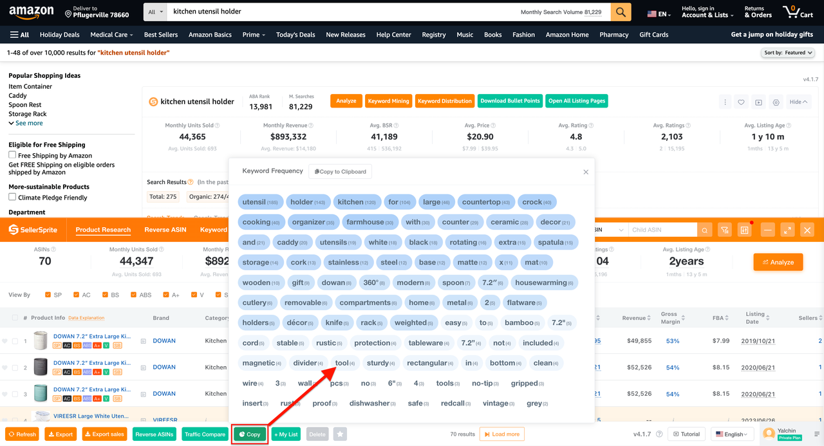Toggle the ABS view-by checkbox

(134, 295)
